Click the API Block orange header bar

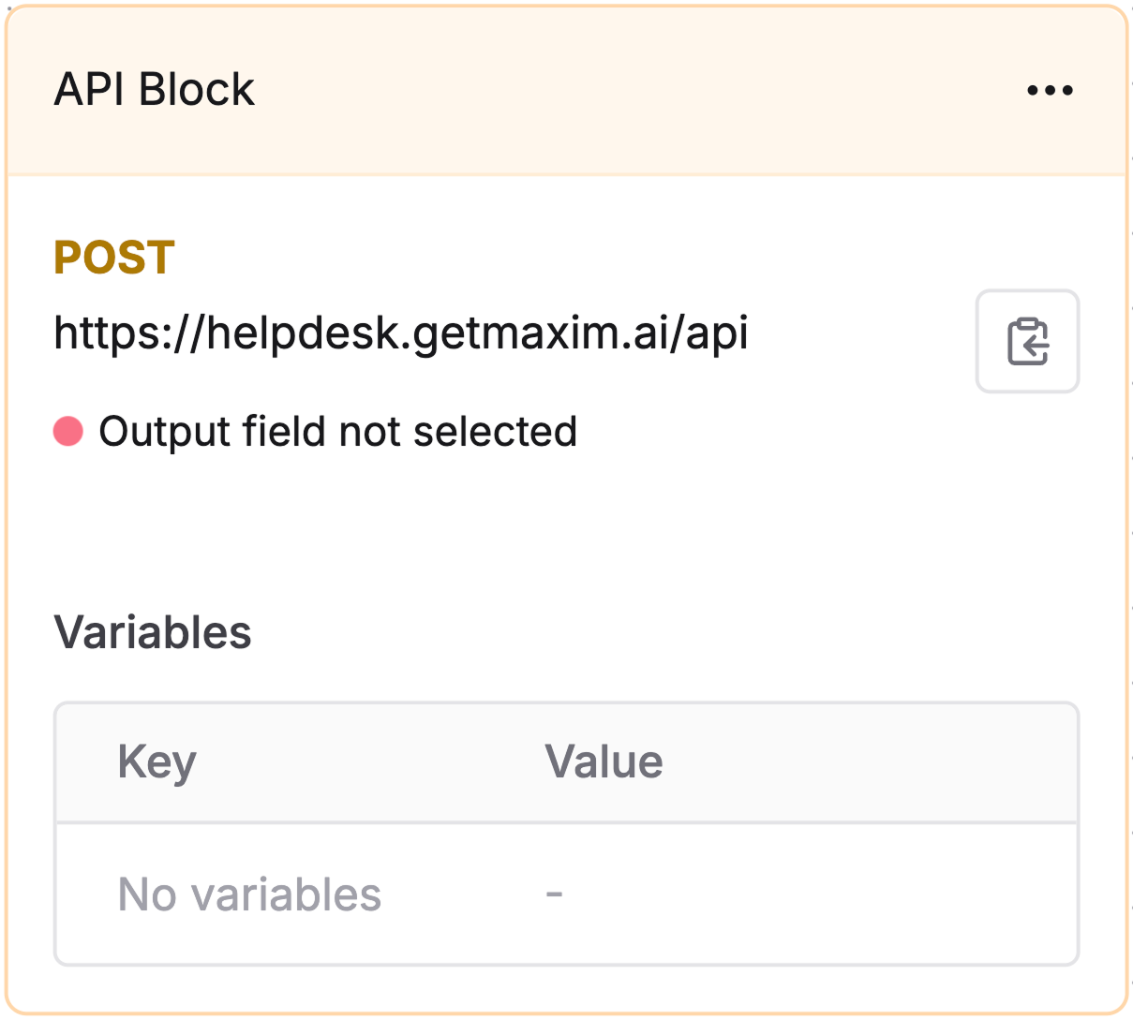click(x=567, y=91)
